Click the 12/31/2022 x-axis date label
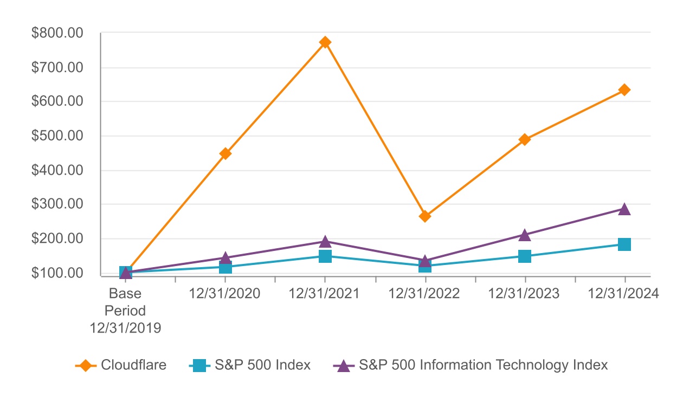Viewport: 683px width, 411px height. 424,294
